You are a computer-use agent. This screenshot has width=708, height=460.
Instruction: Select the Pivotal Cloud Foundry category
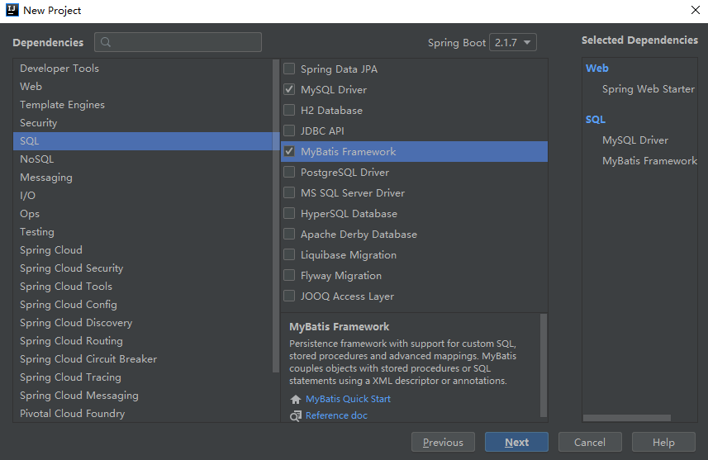point(143,414)
